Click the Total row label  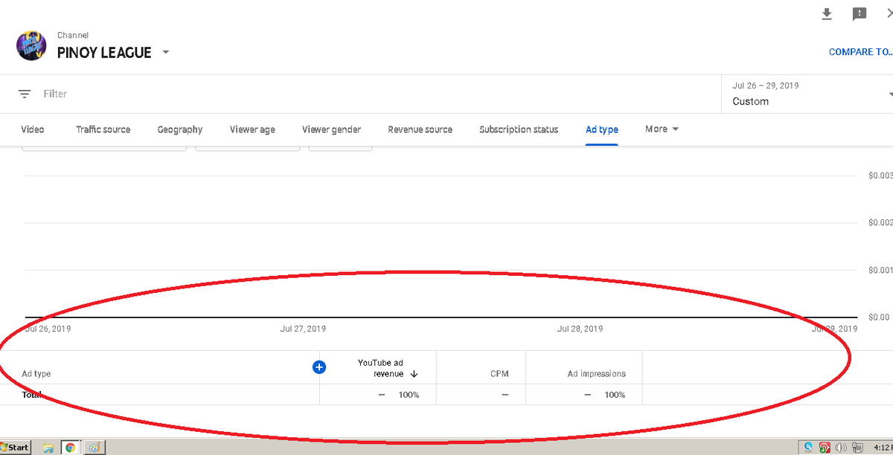(x=32, y=395)
